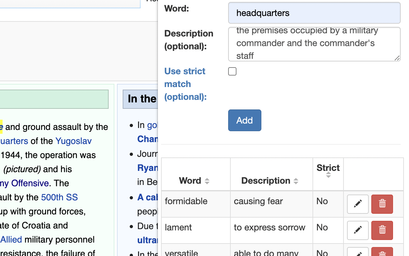409x256 pixels.
Task: Delete the lament word entry
Action: 382,230
